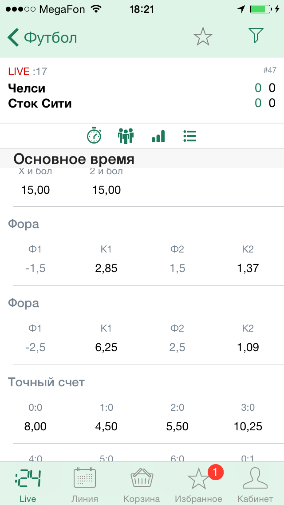
Task: Select 15,00 odds under Х и бол
Action: (35, 190)
